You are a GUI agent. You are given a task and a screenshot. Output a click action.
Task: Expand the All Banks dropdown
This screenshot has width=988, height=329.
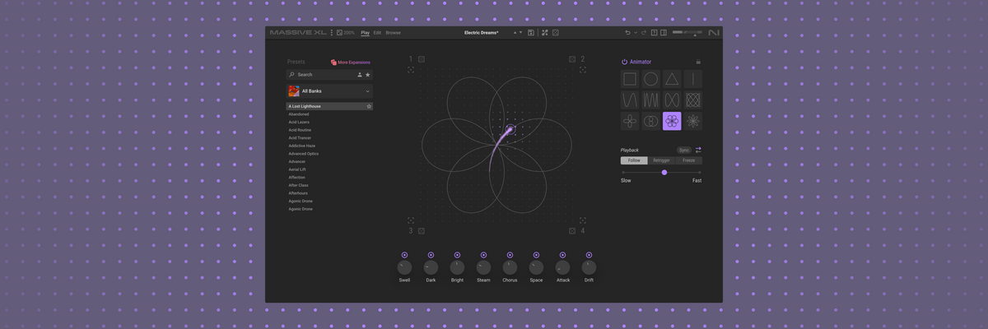tap(329, 91)
